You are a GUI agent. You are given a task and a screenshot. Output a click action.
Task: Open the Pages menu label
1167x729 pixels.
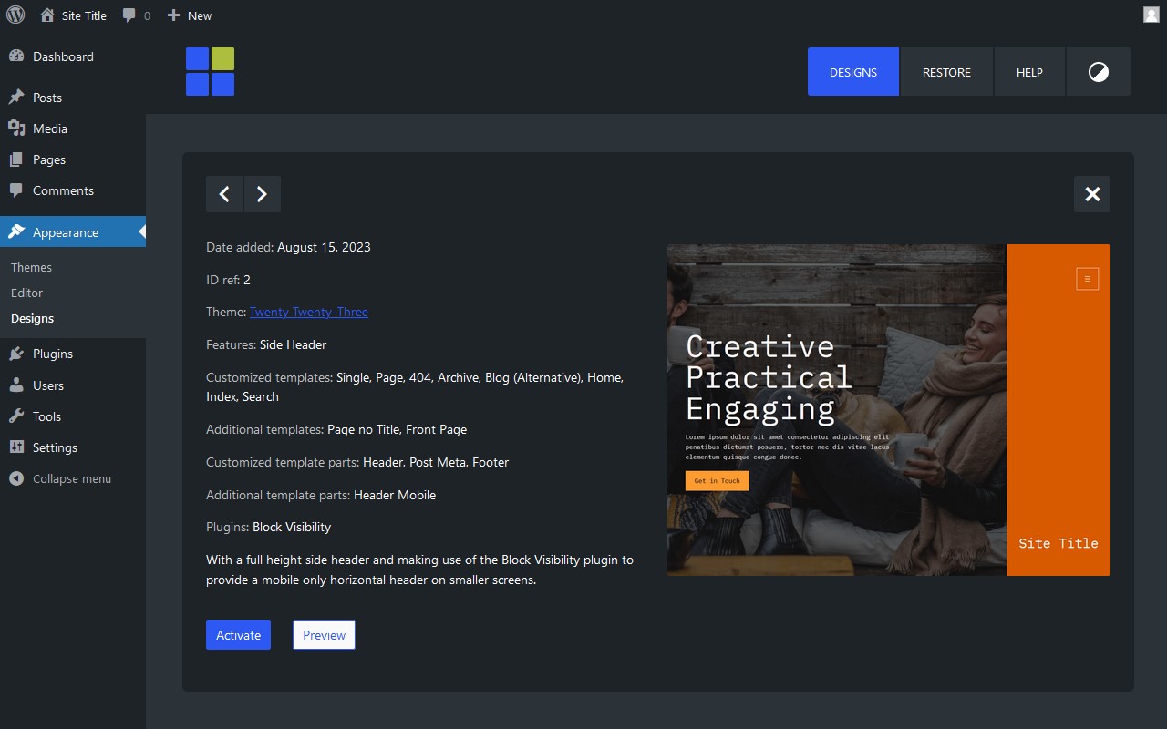49,159
